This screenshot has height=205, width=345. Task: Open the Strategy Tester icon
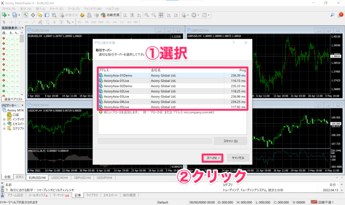tap(54, 15)
